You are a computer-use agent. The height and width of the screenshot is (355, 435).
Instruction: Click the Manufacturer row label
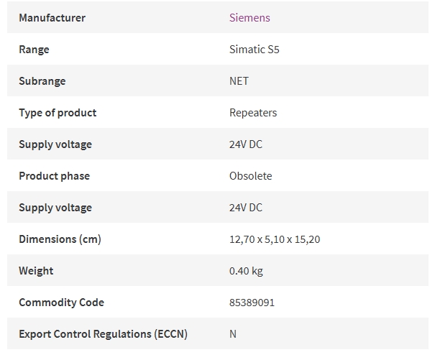pyautogui.click(x=52, y=18)
